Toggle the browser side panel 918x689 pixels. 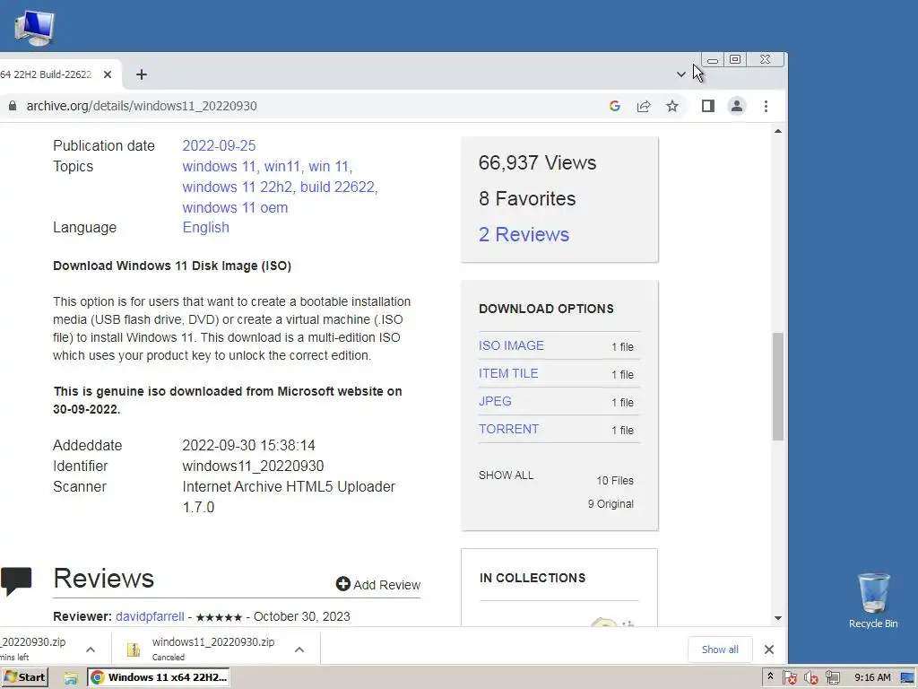pyautogui.click(x=708, y=106)
